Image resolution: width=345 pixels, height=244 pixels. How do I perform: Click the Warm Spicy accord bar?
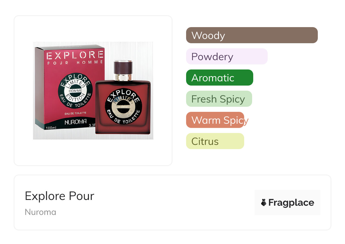click(x=215, y=120)
